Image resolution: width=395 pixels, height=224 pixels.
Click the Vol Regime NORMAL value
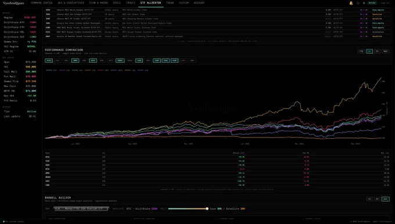[31, 46]
